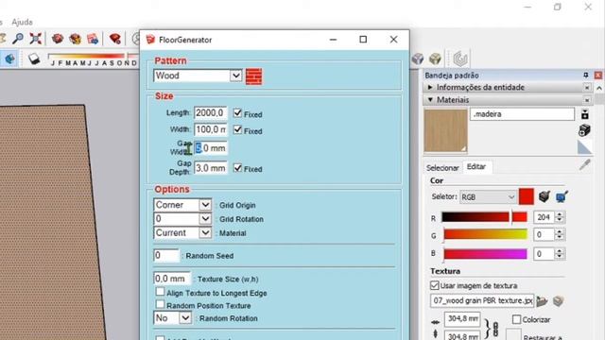Click match color on screen icon
Image resolution: width=605 pixels, height=340 pixels.
(x=562, y=196)
